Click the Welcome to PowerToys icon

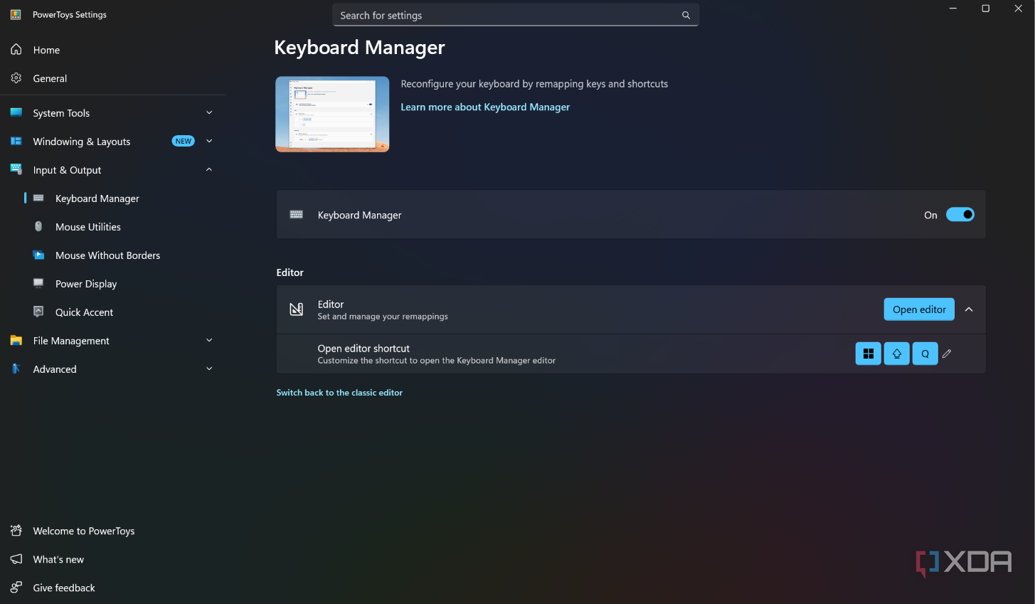[x=16, y=531]
